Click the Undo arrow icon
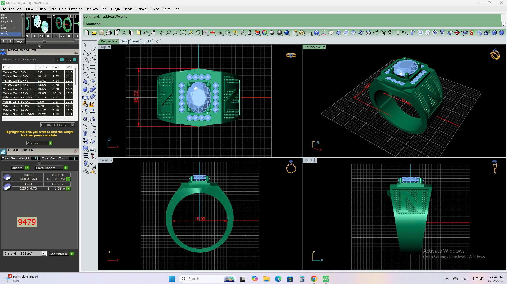The image size is (507, 284). pos(146,33)
